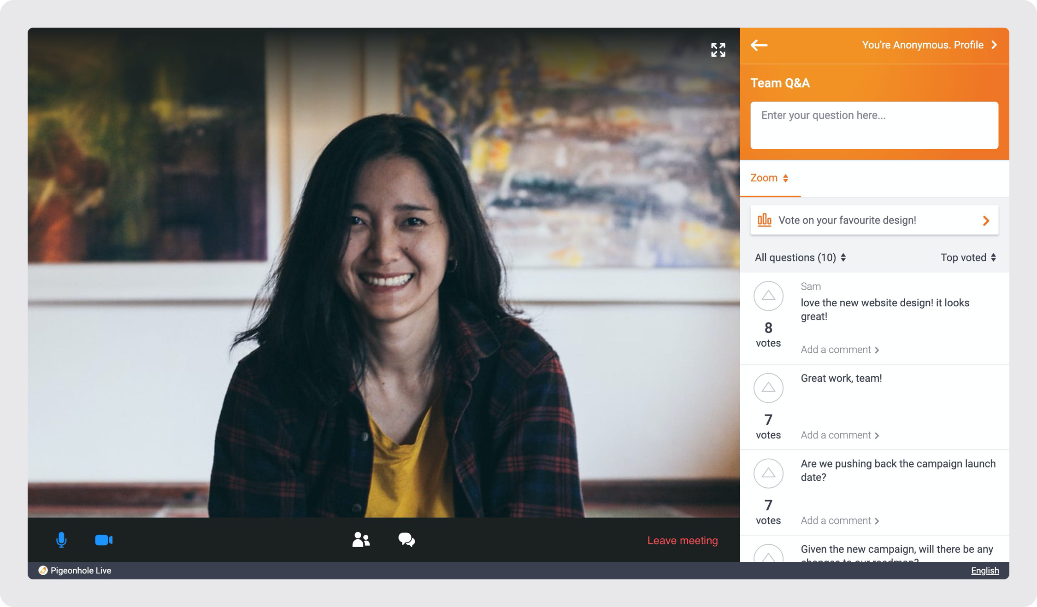Screen dimensions: 1037x607
Task: Toggle the camera video on/off
Action: tap(104, 540)
